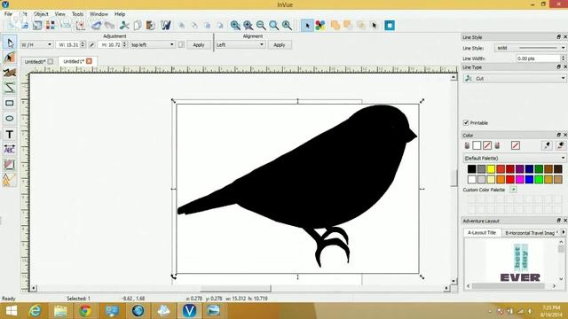The image size is (568, 319).
Task: Click the Zoom In magnifier icon
Action: [x=235, y=26]
